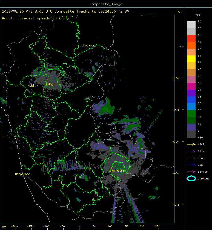The height and width of the screenshot is (230, 212).
Task: Click the 0 mark on horizontal km axis
Action: (79, 226)
